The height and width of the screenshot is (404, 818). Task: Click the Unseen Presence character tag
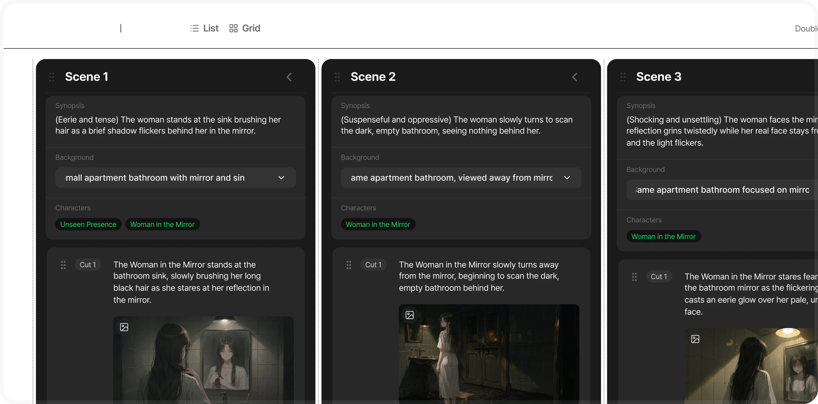tap(88, 224)
